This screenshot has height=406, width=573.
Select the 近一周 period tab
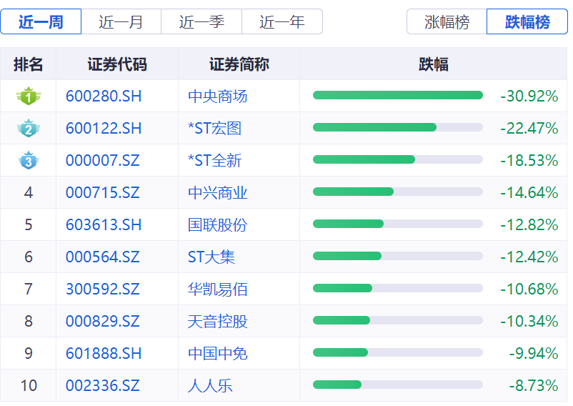pyautogui.click(x=41, y=22)
